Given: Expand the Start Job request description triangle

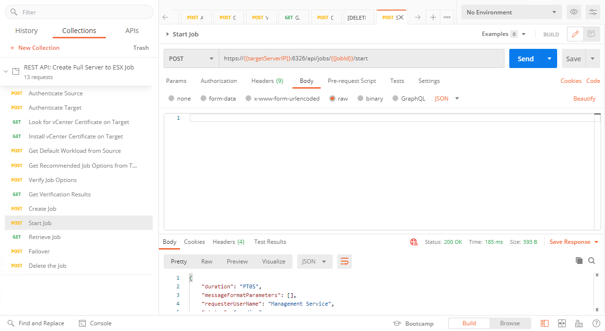Looking at the screenshot, I should pos(168,34).
